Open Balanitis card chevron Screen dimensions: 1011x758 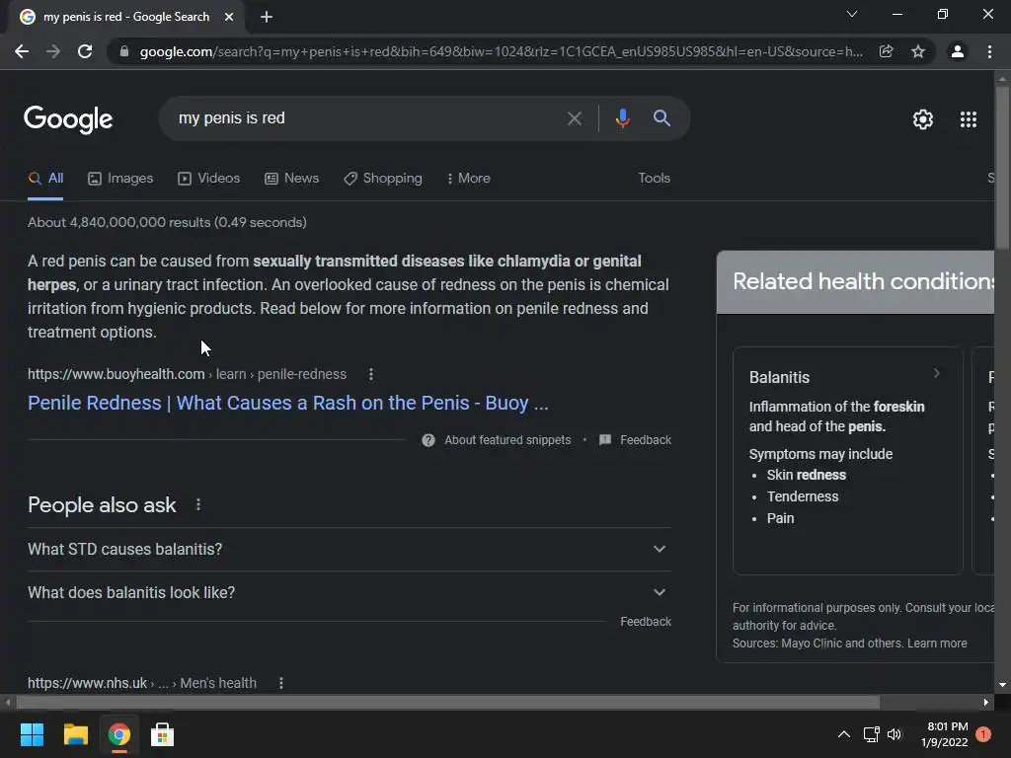937,373
